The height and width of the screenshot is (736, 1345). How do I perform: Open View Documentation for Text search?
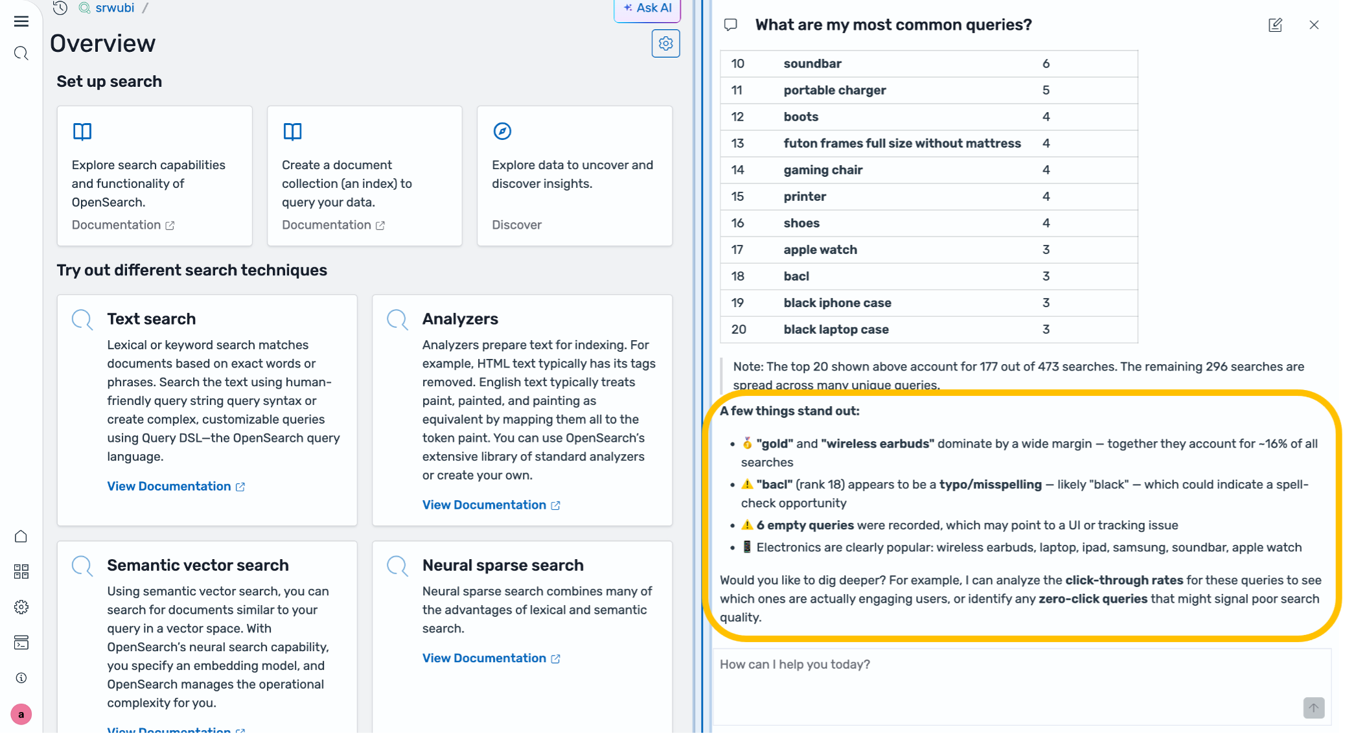(x=176, y=486)
